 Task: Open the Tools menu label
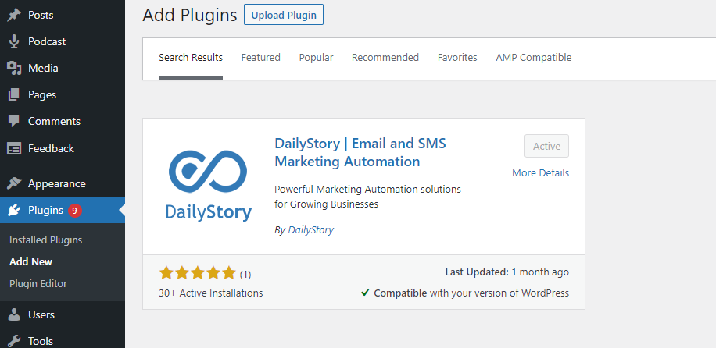point(41,341)
